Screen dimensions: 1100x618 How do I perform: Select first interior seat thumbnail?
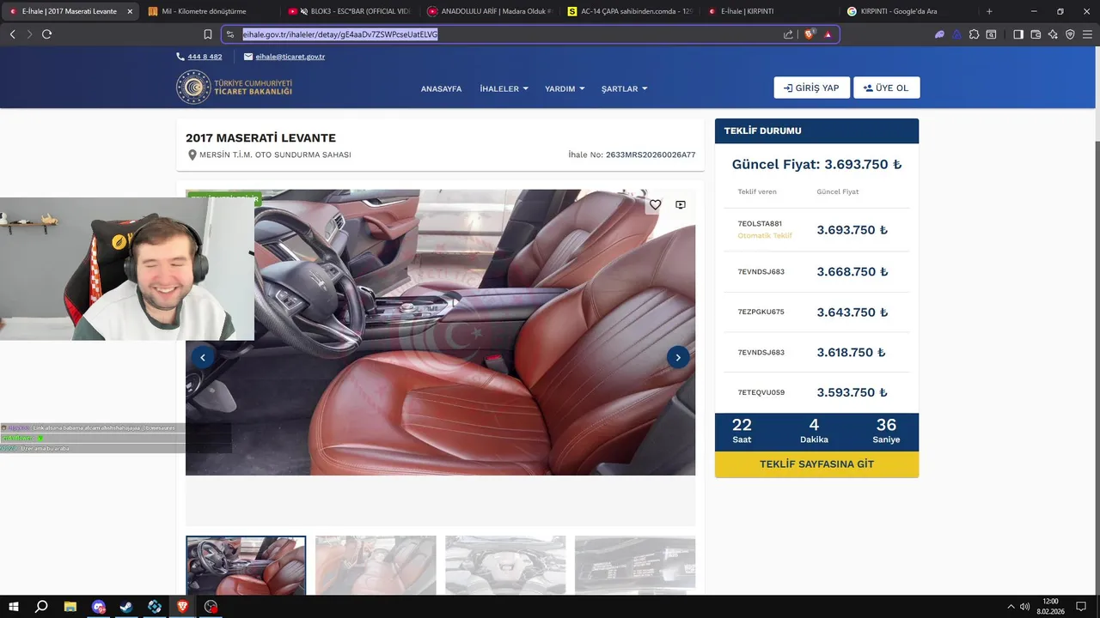pos(246,566)
